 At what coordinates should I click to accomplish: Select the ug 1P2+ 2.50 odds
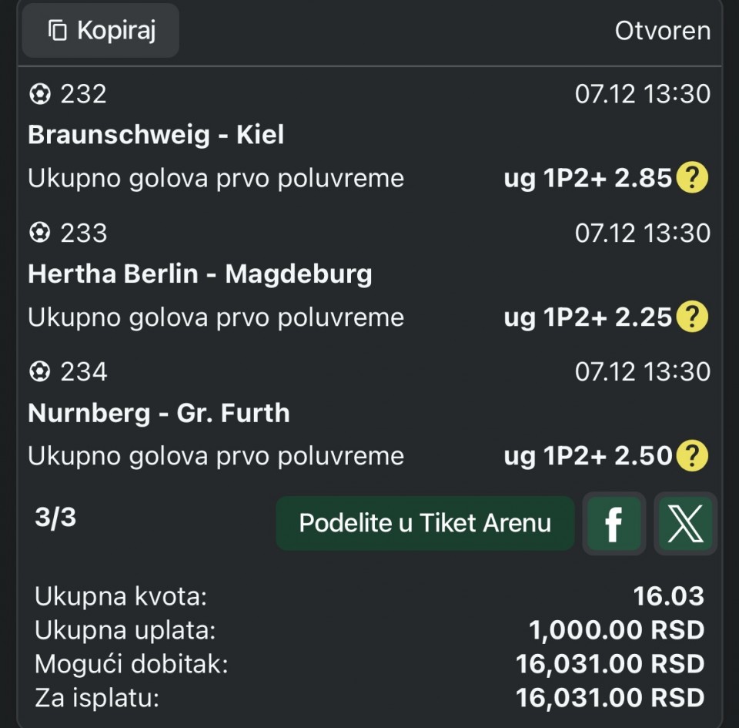point(587,456)
